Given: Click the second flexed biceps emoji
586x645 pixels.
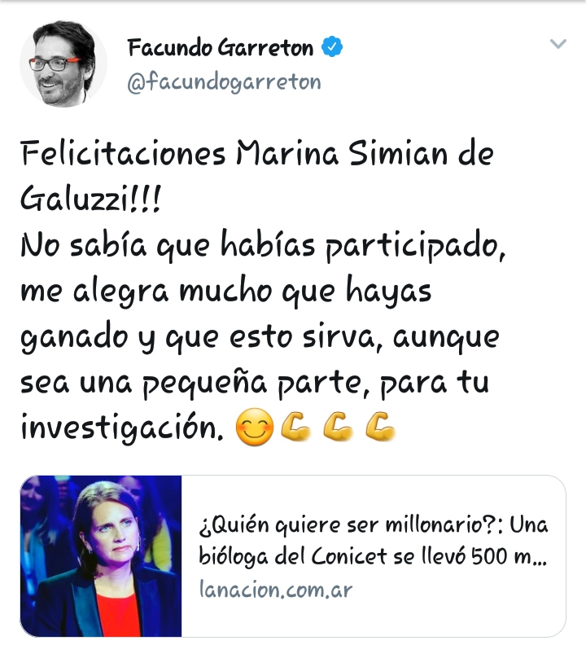Looking at the screenshot, I should (338, 428).
